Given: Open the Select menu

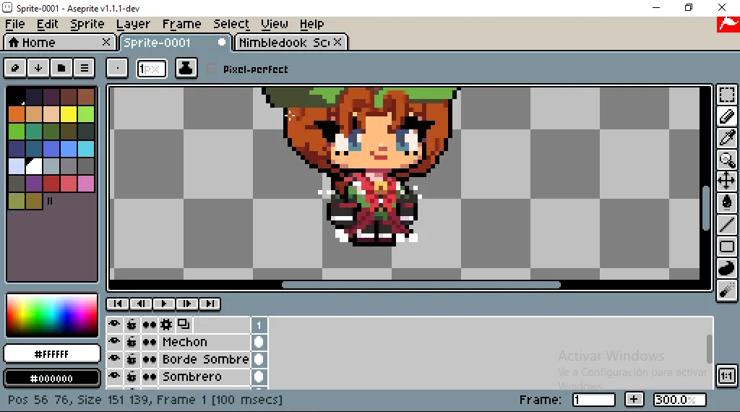Looking at the screenshot, I should 231,24.
